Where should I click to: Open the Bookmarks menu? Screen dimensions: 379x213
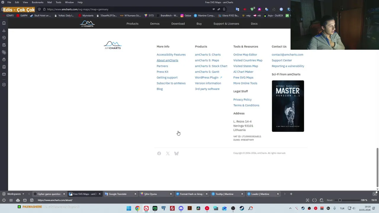tap(38, 2)
